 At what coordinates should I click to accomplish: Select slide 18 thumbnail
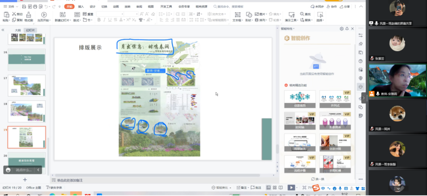[26, 111]
